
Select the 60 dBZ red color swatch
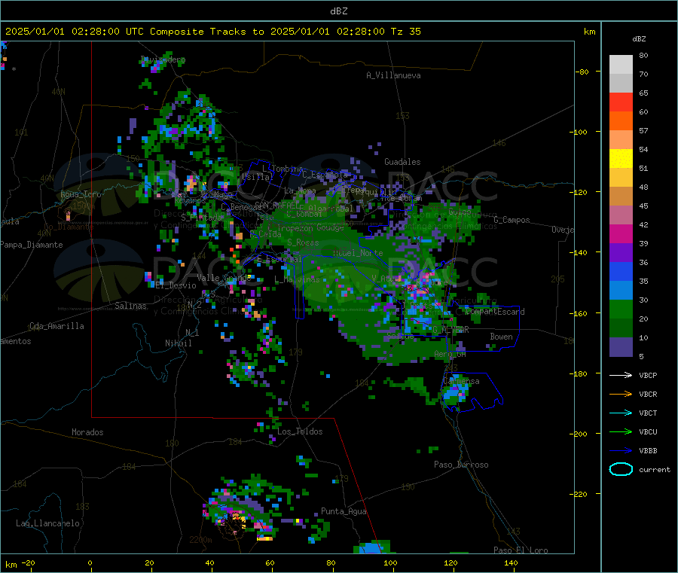pos(621,102)
